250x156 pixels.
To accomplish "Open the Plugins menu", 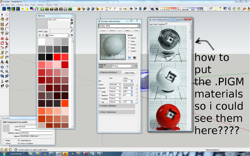I will coord(49,5).
